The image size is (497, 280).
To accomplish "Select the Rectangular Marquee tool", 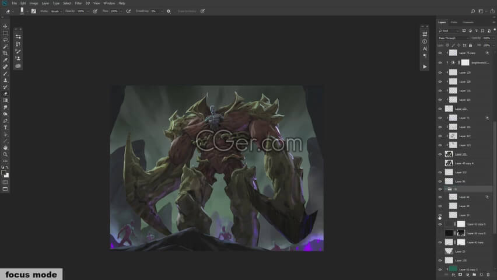I will coord(5,33).
